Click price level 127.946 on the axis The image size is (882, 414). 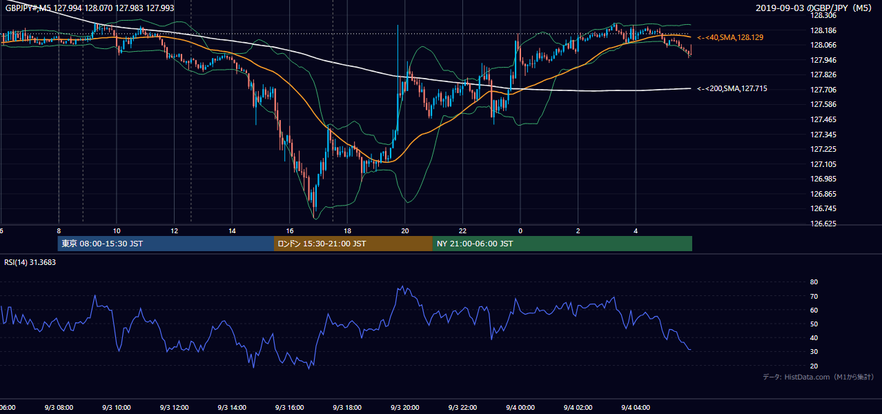click(x=823, y=60)
